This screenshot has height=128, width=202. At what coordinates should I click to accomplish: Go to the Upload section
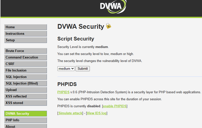click(25, 90)
